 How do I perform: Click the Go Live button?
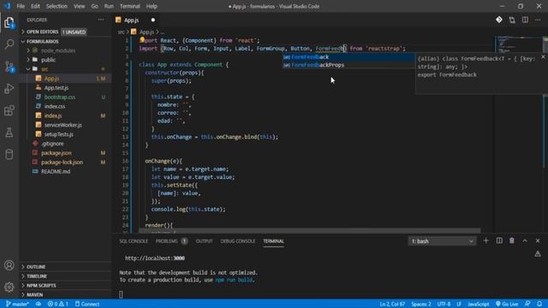pos(507,304)
